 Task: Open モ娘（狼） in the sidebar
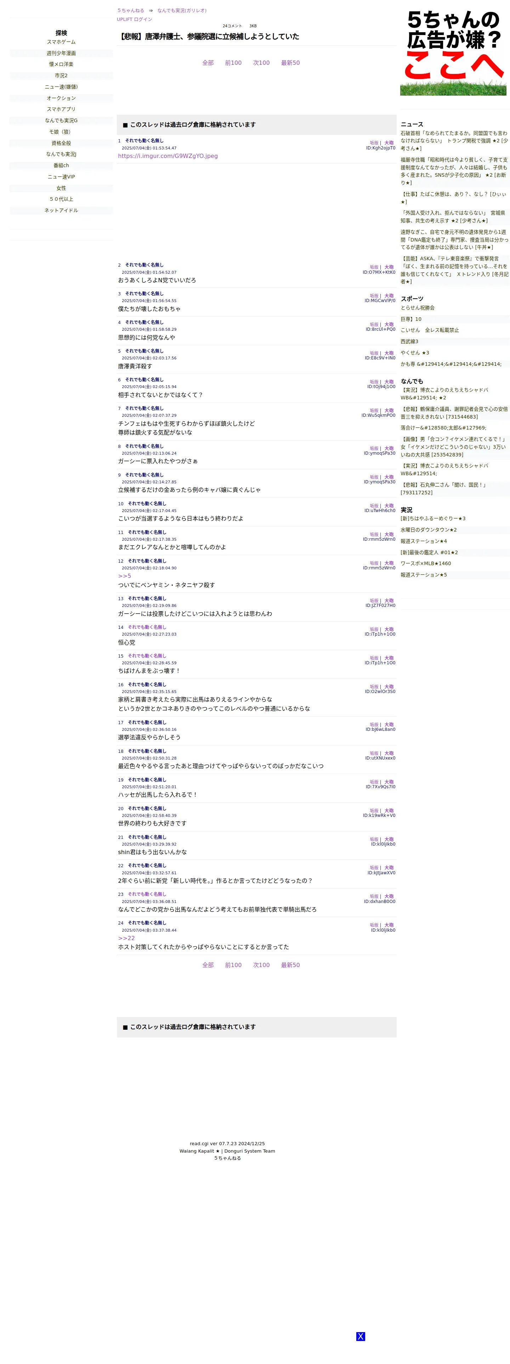(x=61, y=132)
